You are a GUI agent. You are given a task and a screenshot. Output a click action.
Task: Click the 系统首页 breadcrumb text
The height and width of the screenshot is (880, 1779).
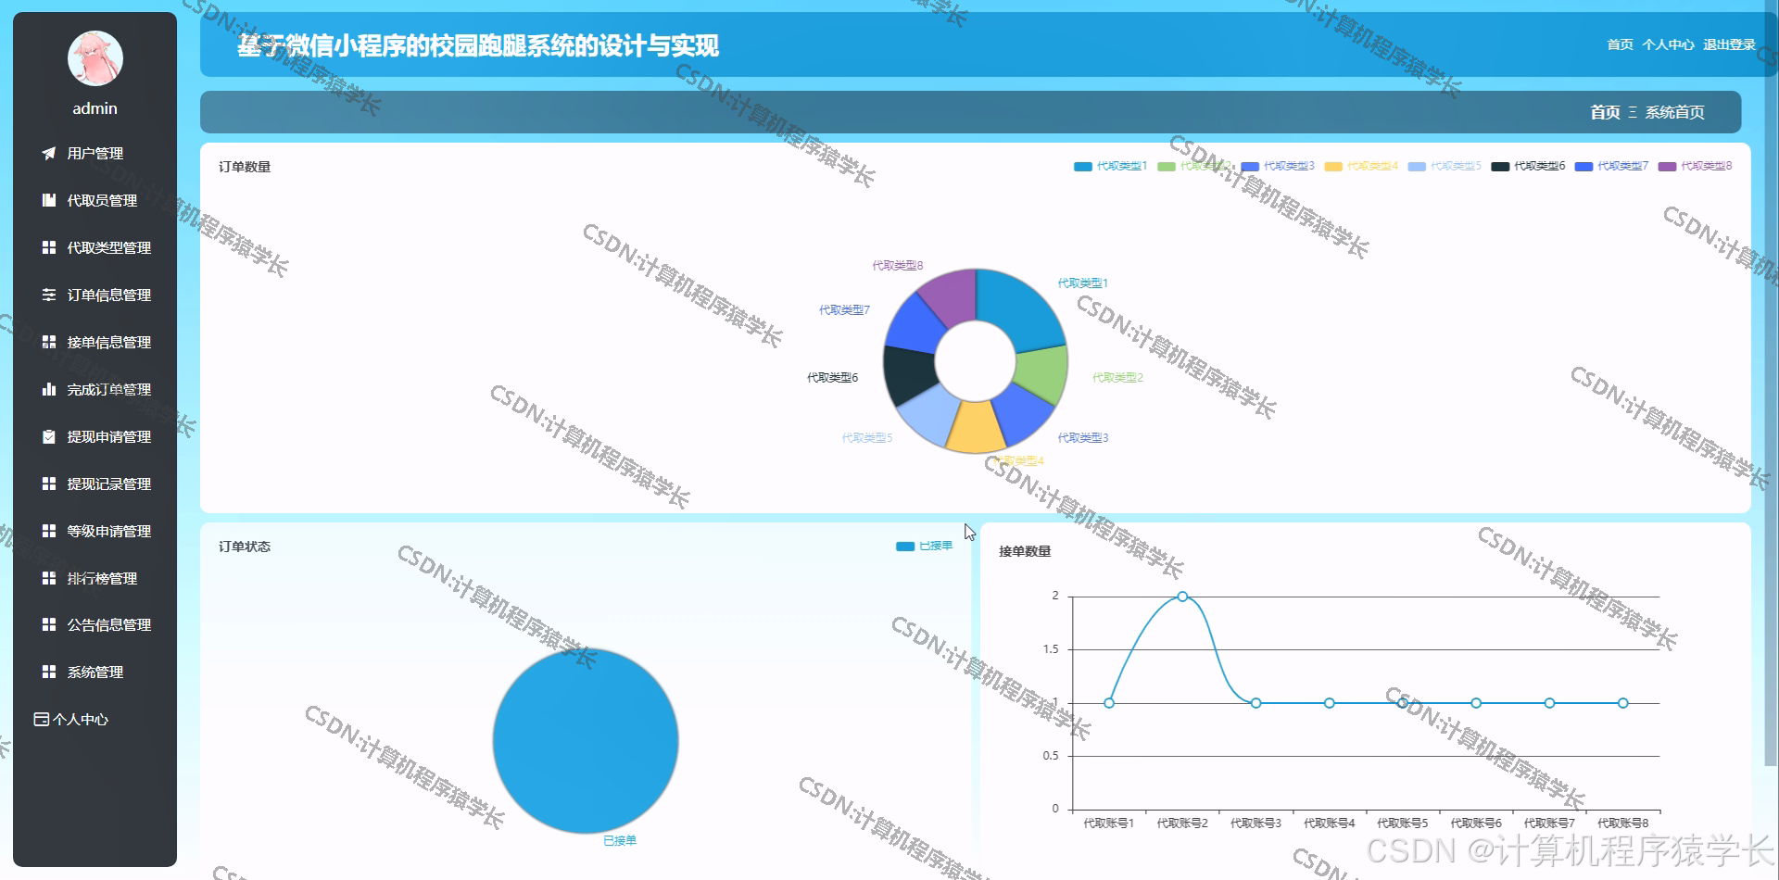tap(1674, 112)
